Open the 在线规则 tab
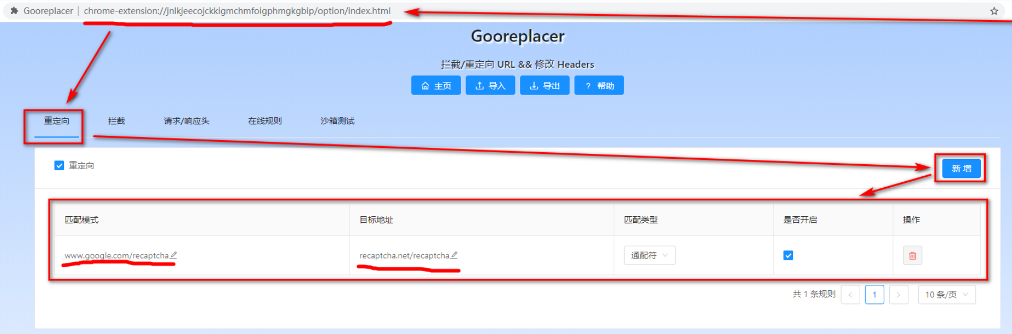 tap(265, 121)
